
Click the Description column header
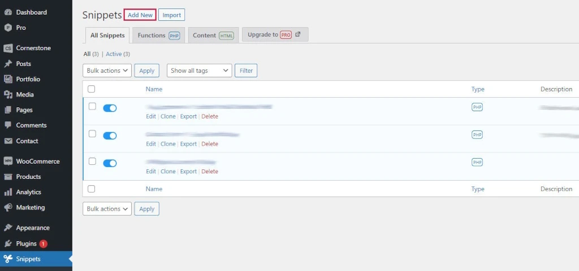pos(556,89)
